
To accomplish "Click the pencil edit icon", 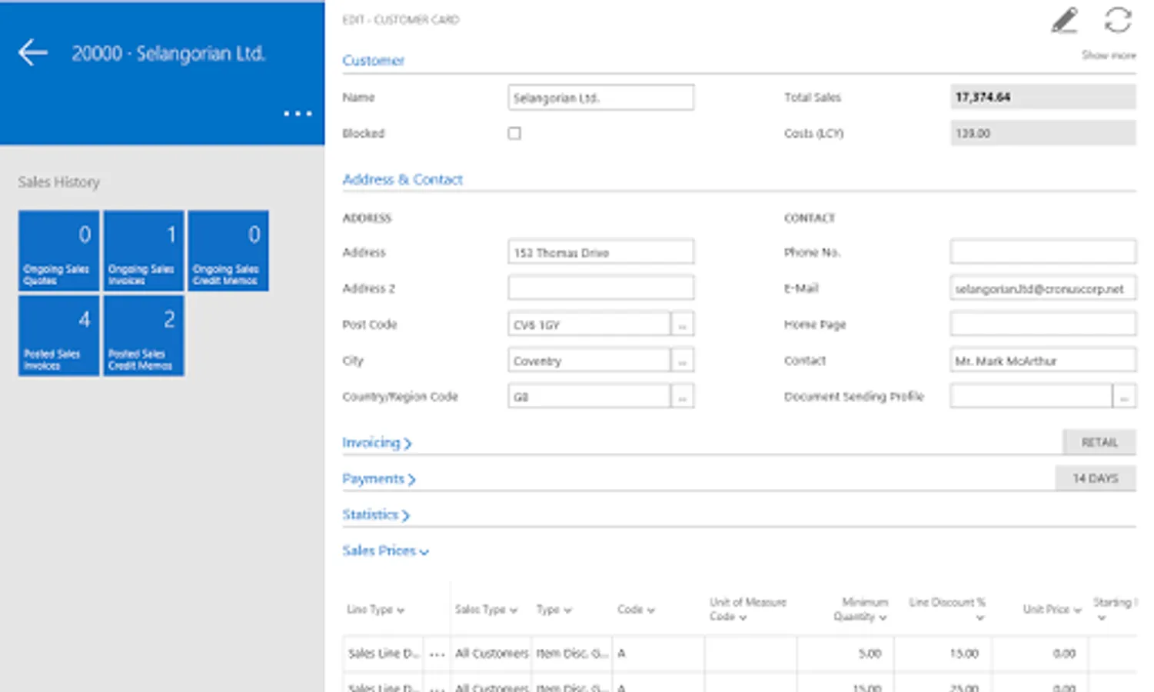I will [1064, 21].
